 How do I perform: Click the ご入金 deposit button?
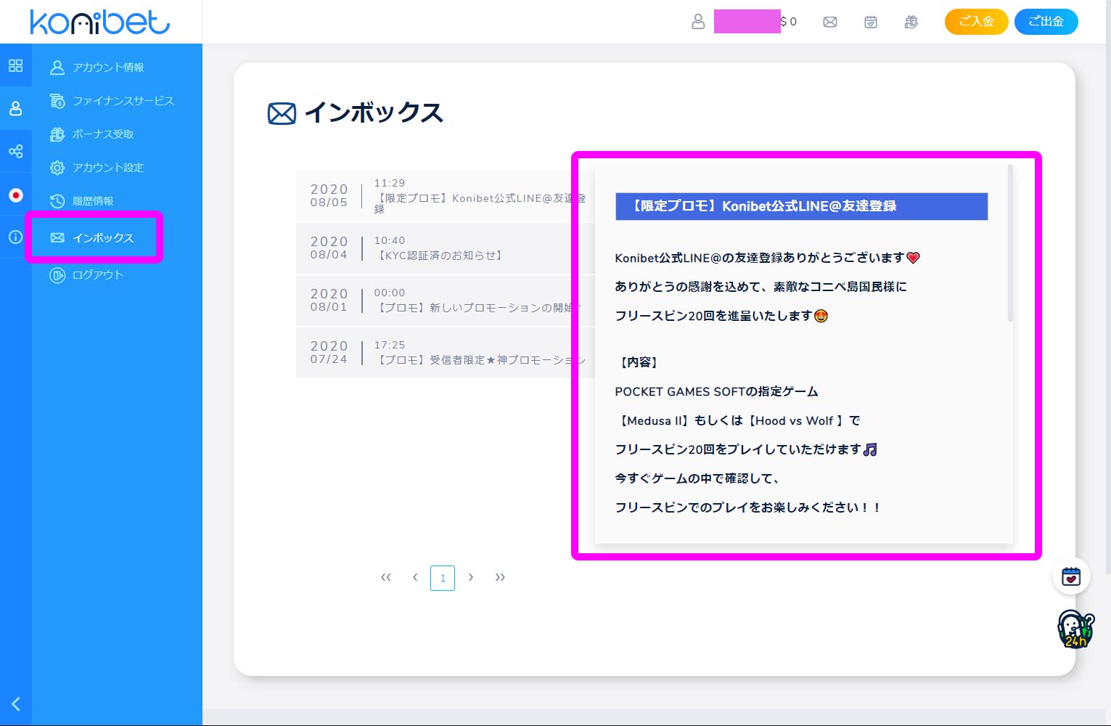976,22
